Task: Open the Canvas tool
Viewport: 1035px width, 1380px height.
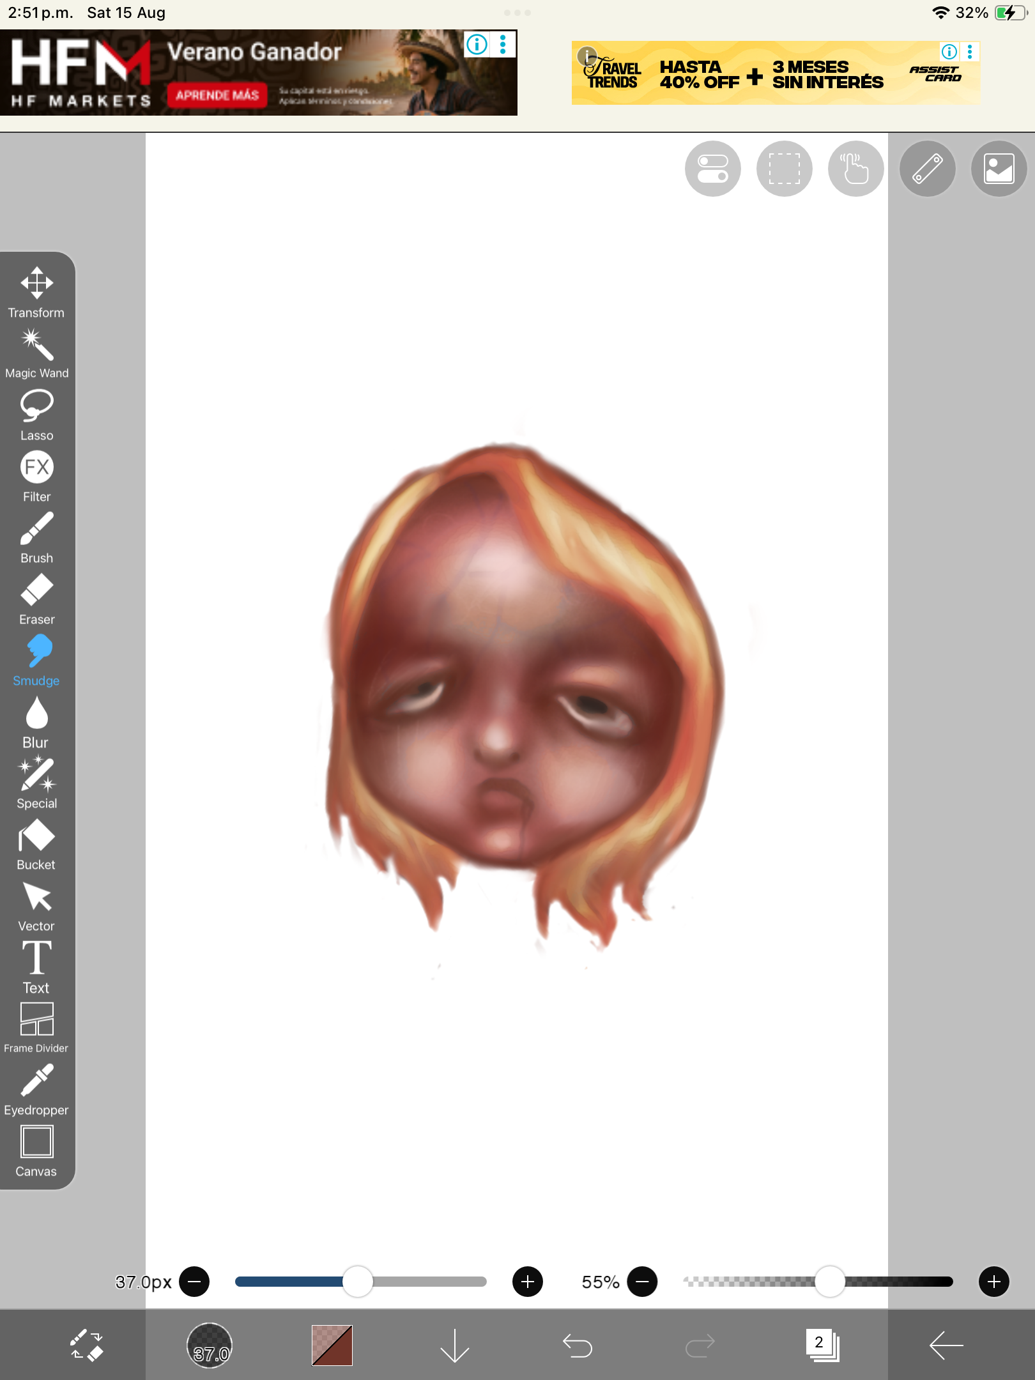Action: (36, 1151)
